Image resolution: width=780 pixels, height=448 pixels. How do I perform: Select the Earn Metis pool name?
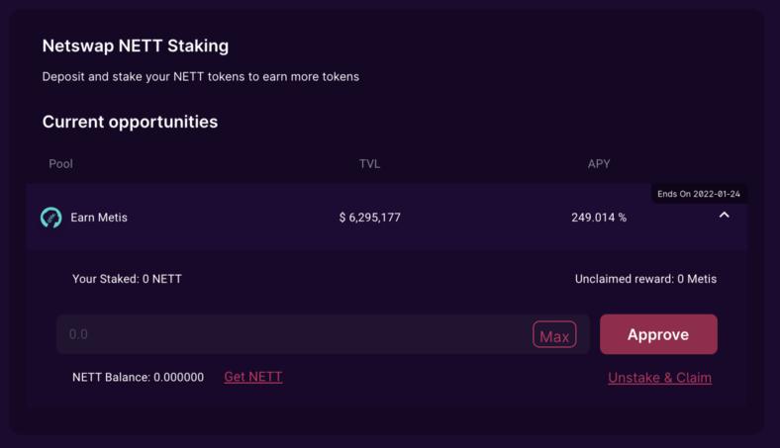[99, 218]
